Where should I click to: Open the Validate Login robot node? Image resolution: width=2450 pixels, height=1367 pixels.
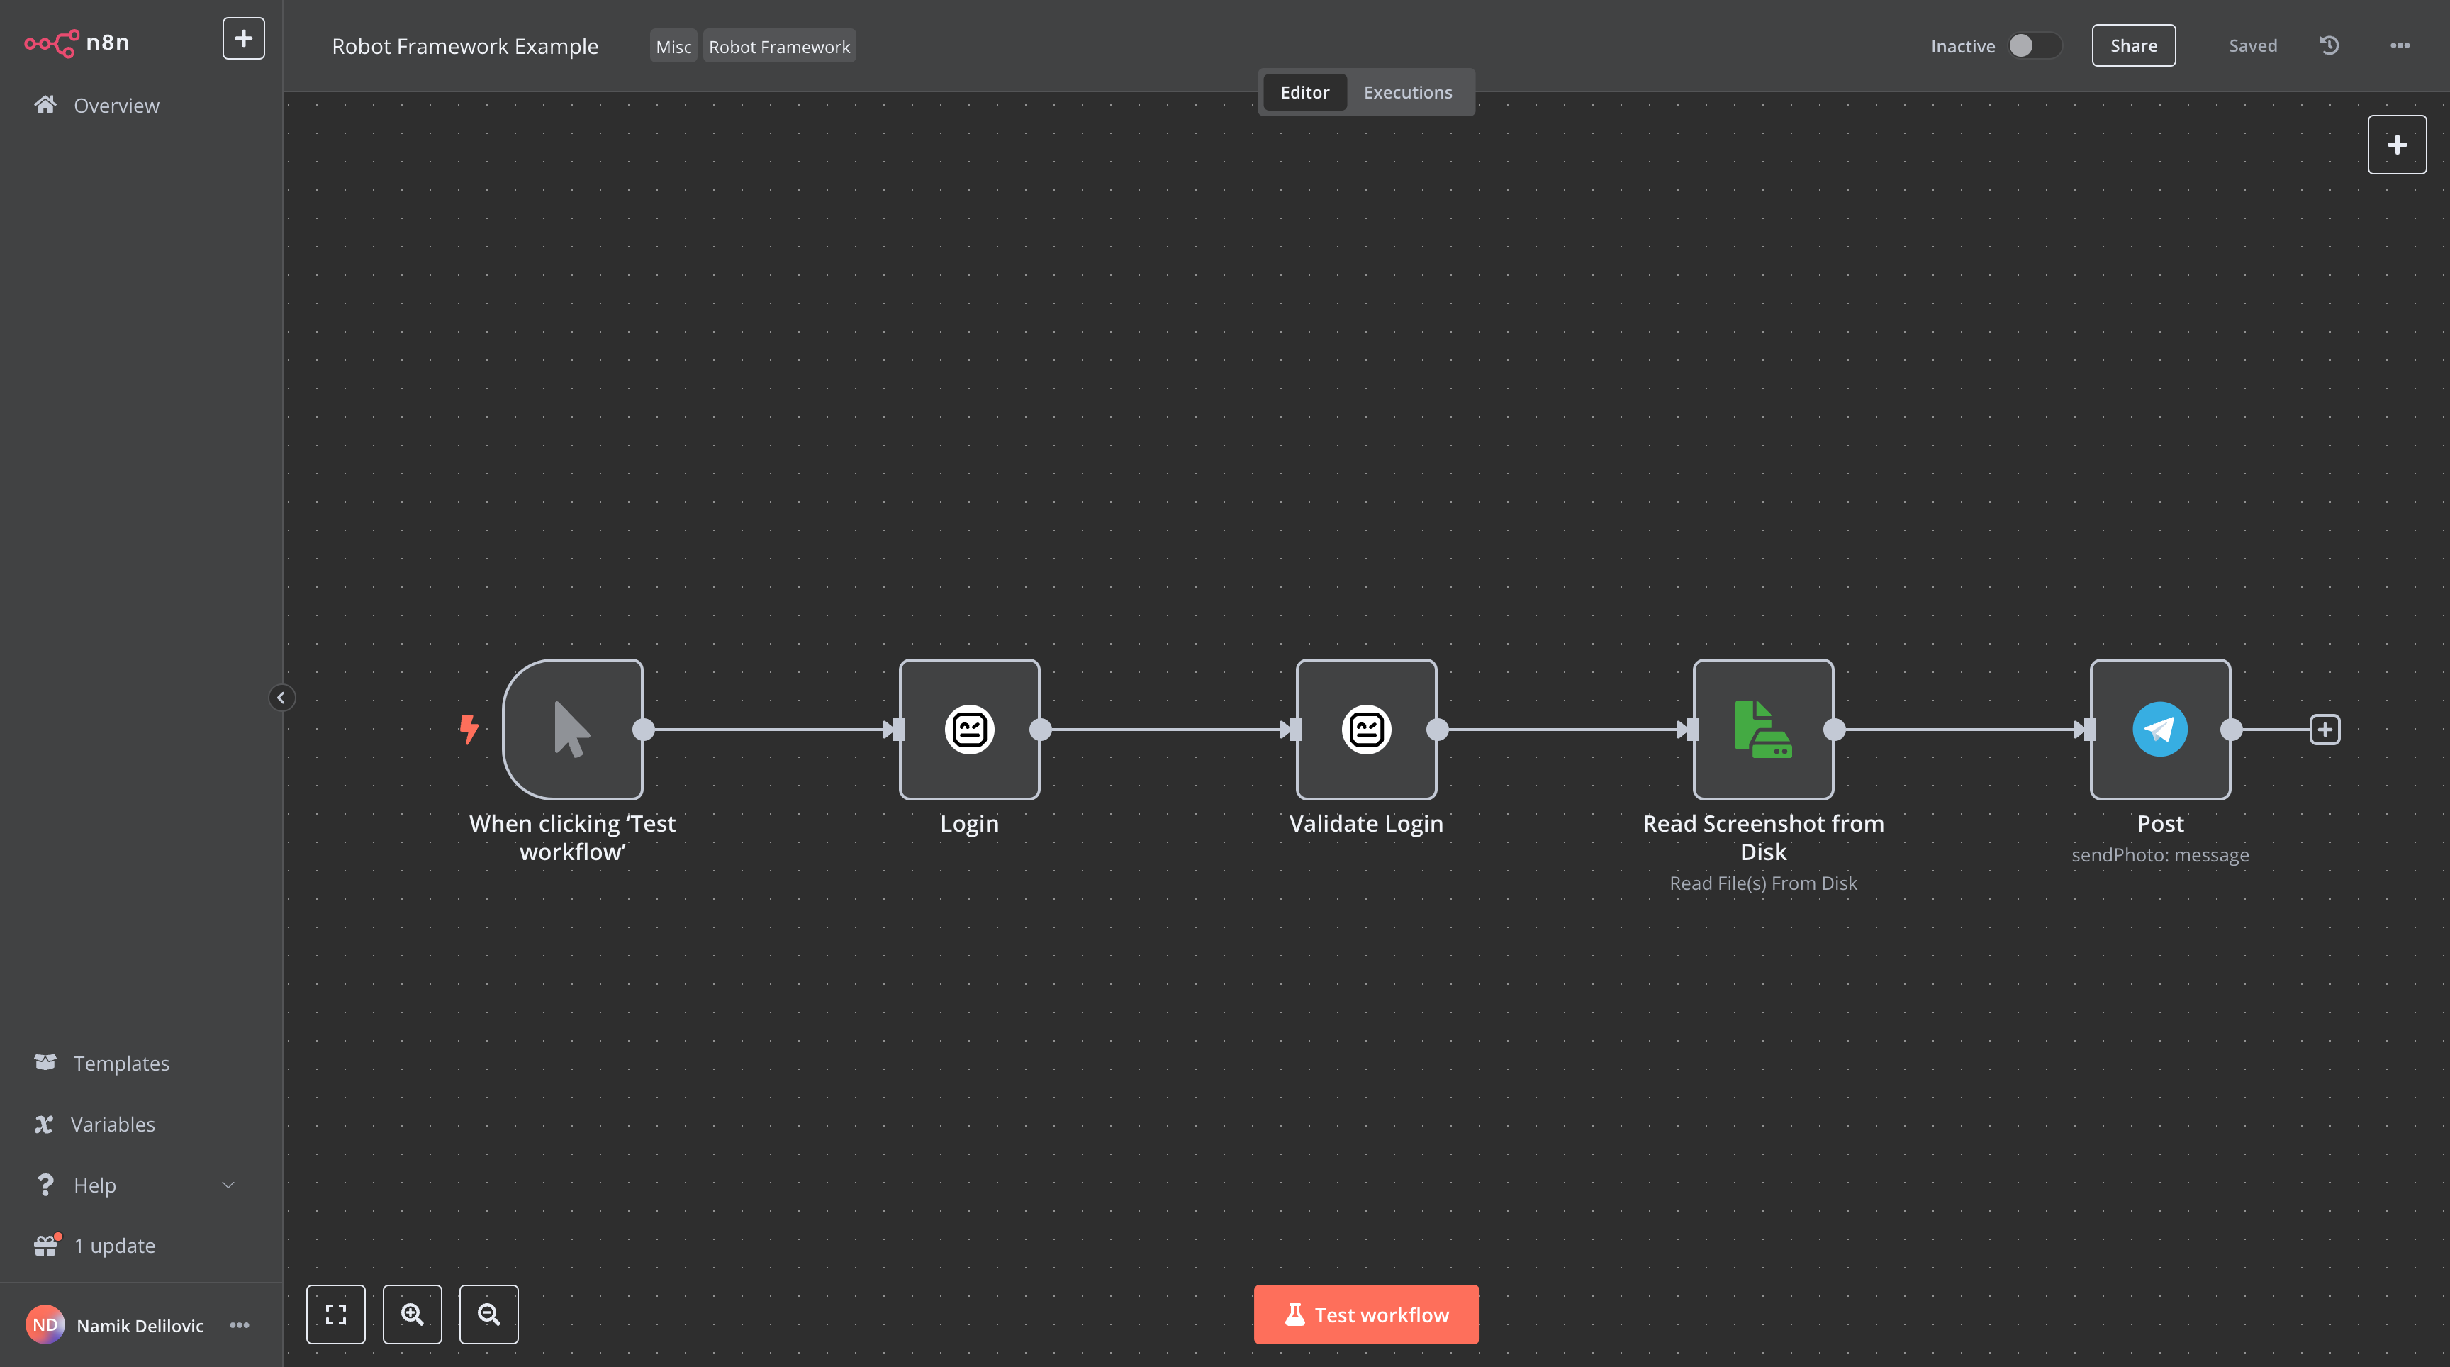click(x=1366, y=729)
